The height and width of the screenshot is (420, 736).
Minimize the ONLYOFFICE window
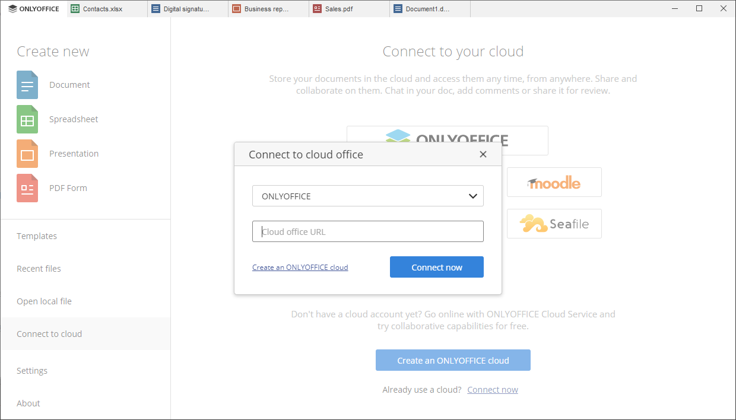[x=675, y=9]
